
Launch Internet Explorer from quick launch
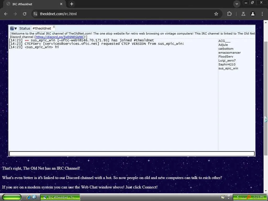29,197
